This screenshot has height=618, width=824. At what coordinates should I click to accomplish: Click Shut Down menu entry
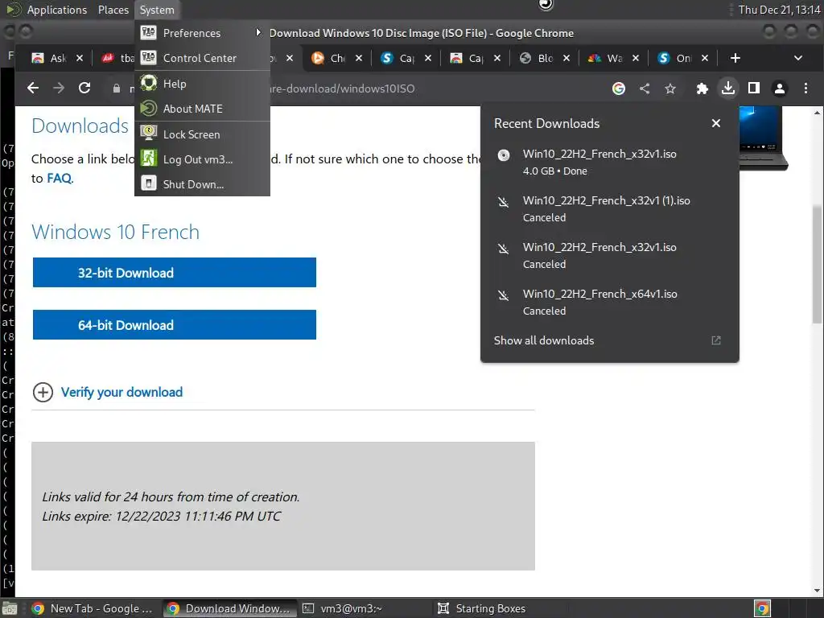[202, 184]
